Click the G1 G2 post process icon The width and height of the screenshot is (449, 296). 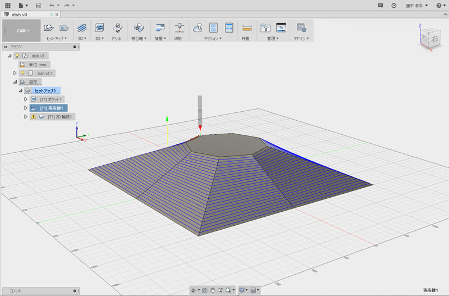(x=213, y=28)
